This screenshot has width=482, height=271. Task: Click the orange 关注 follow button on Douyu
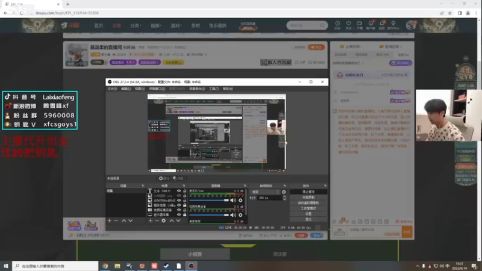coord(316,48)
